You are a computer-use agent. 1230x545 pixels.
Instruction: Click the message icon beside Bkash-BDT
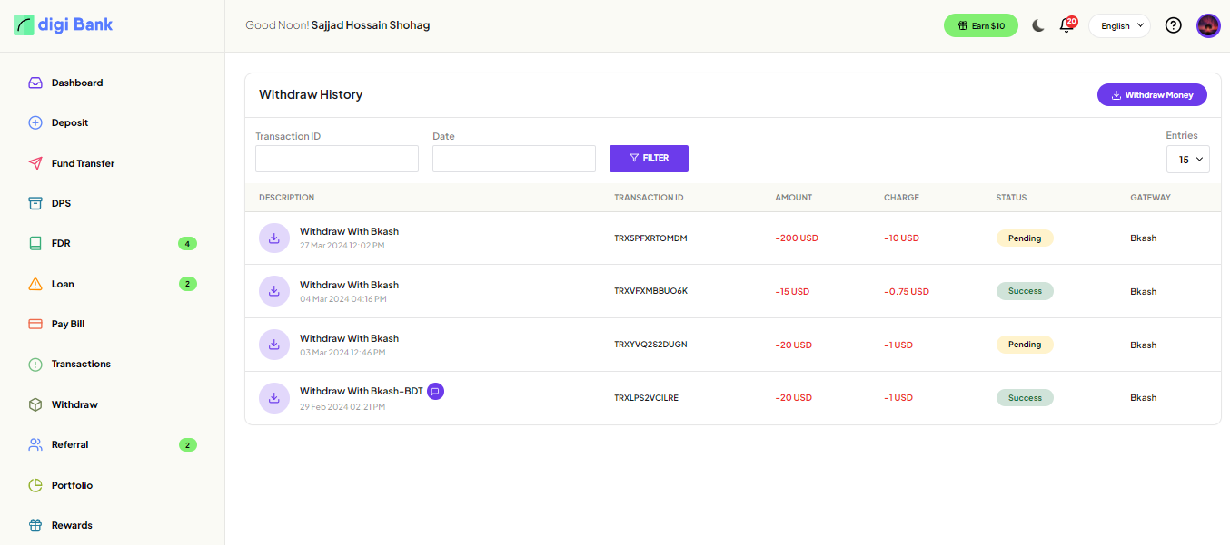tap(435, 391)
